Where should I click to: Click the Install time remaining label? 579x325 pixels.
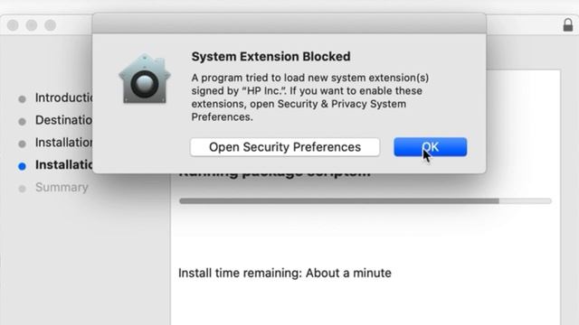pos(285,273)
